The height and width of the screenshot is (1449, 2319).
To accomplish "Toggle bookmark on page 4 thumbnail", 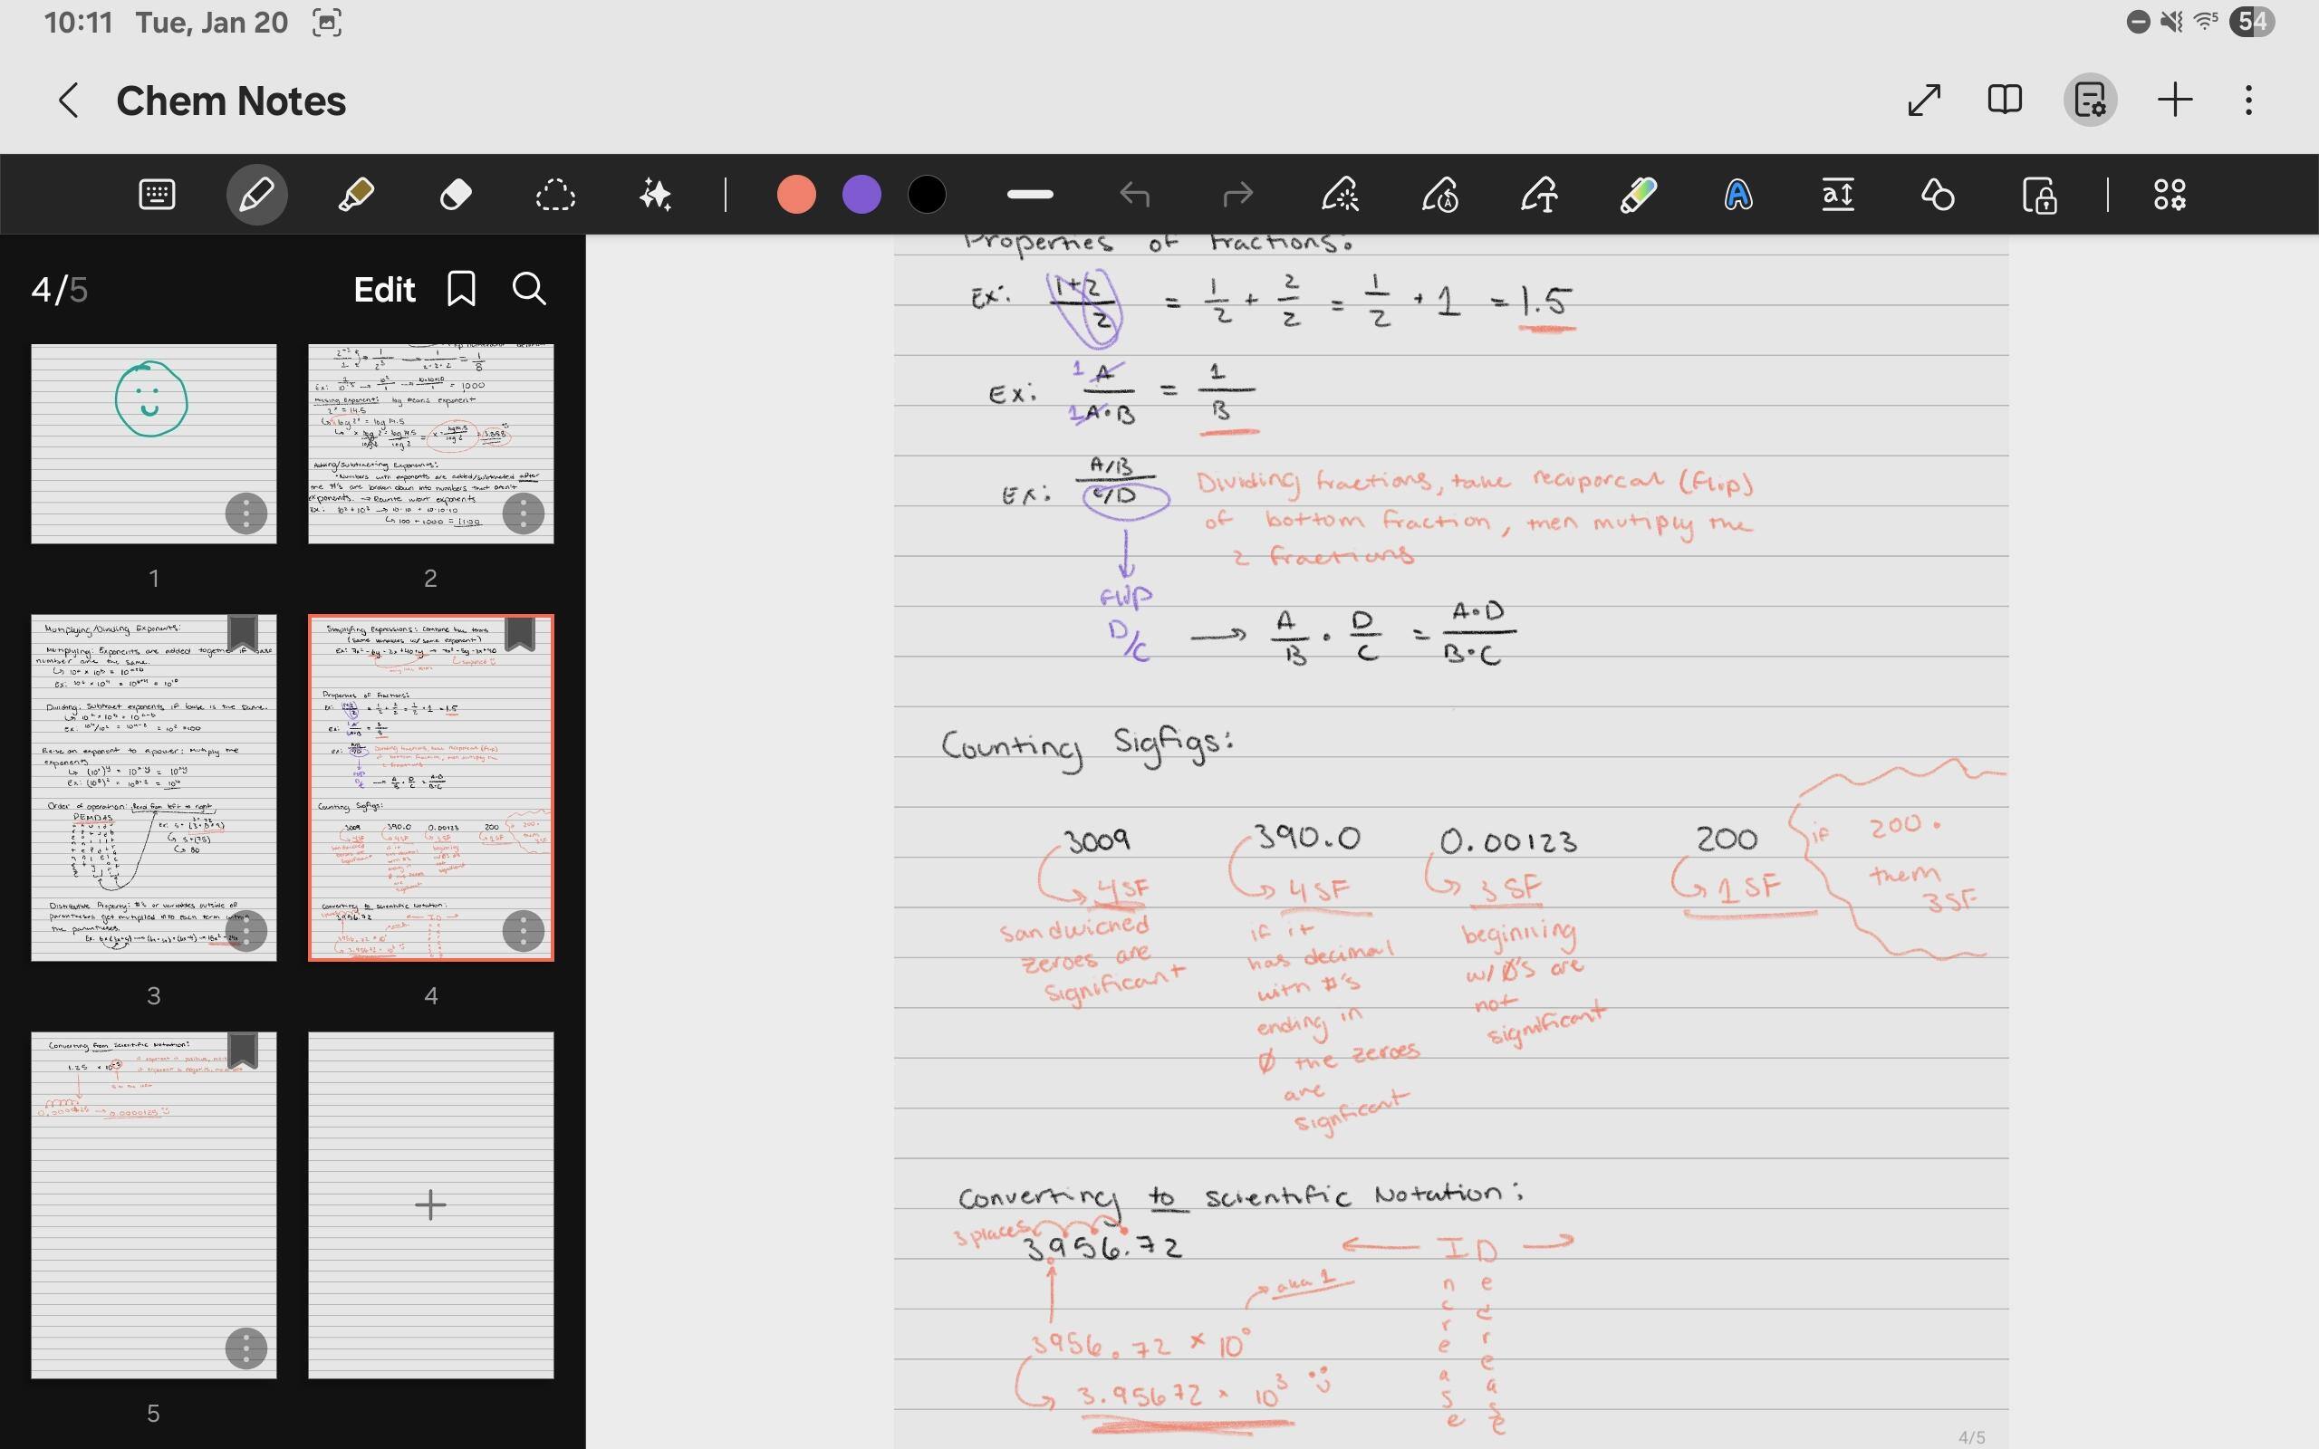I will [x=519, y=633].
